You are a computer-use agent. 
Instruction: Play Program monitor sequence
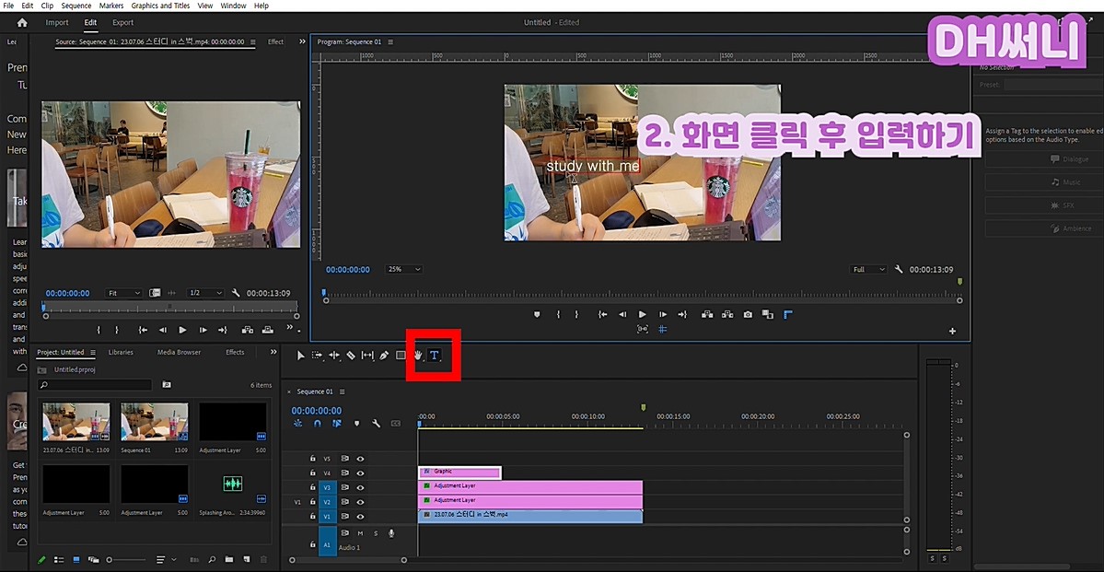click(642, 314)
